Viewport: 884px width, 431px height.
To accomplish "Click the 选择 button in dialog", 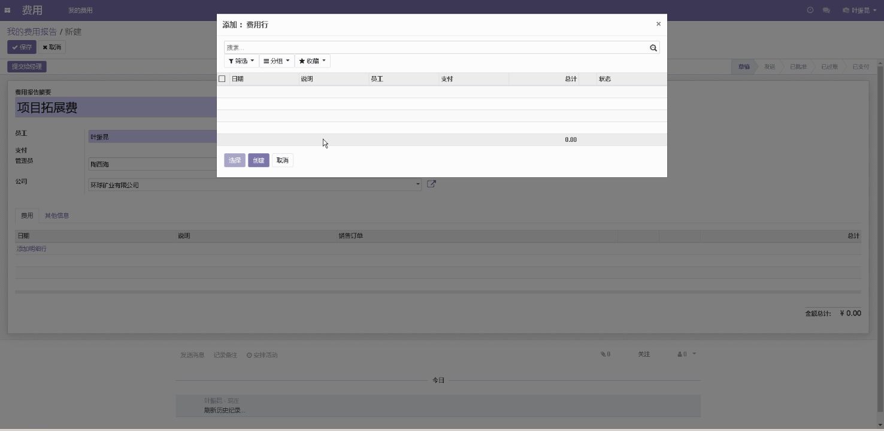I will tap(235, 160).
